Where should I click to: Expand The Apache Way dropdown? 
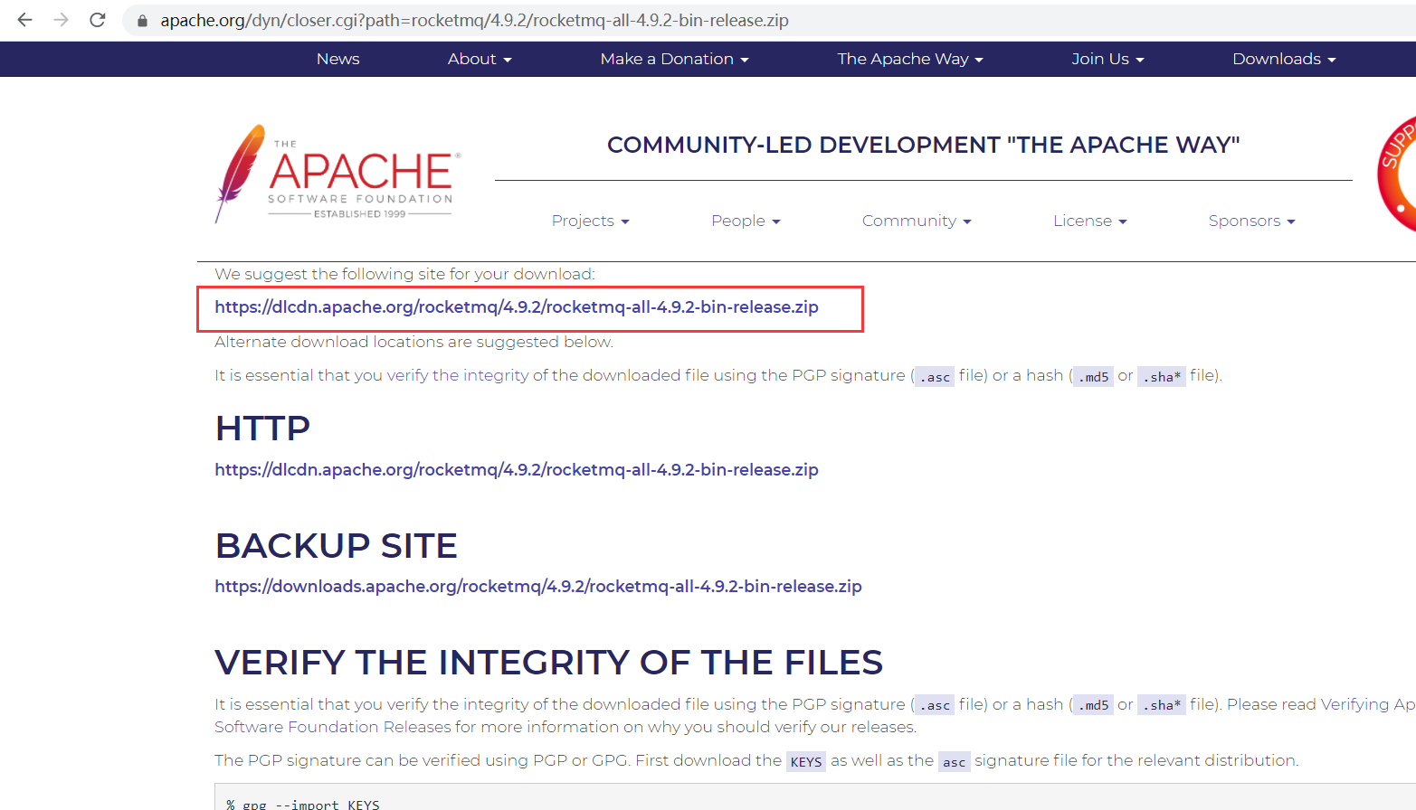910,59
